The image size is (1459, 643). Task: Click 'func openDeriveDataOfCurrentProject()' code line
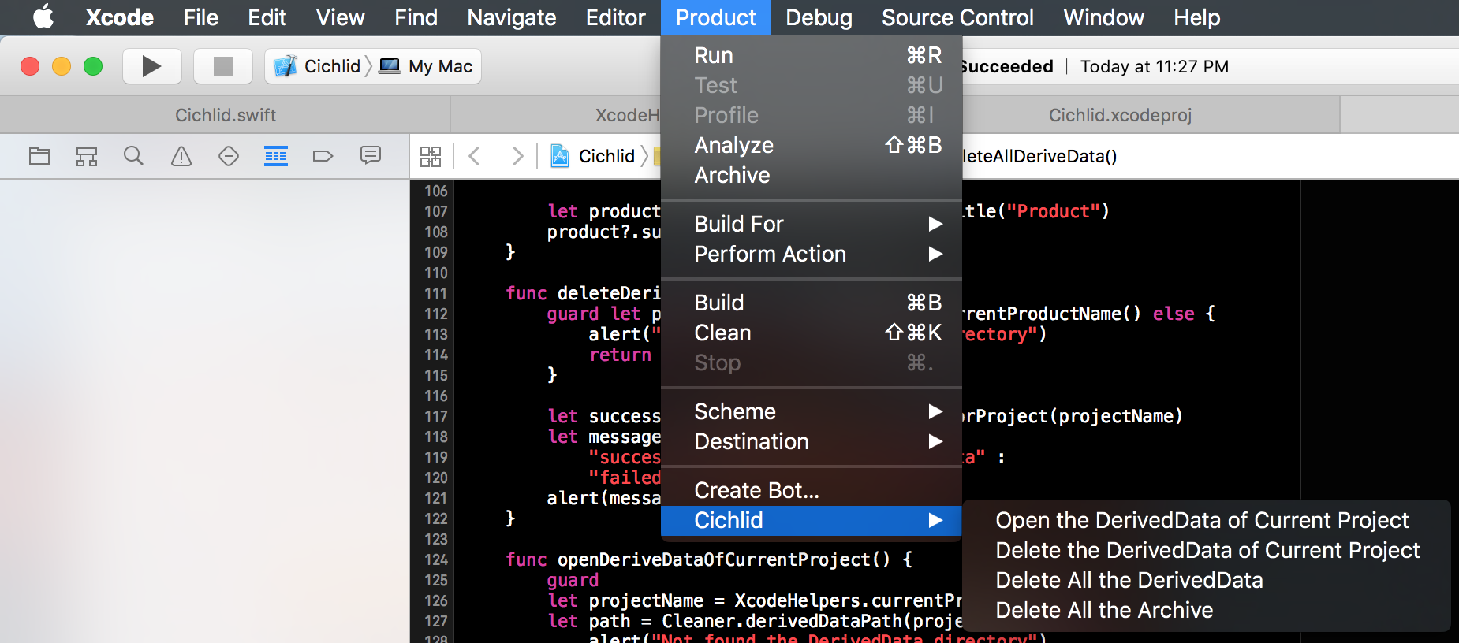[x=709, y=559]
